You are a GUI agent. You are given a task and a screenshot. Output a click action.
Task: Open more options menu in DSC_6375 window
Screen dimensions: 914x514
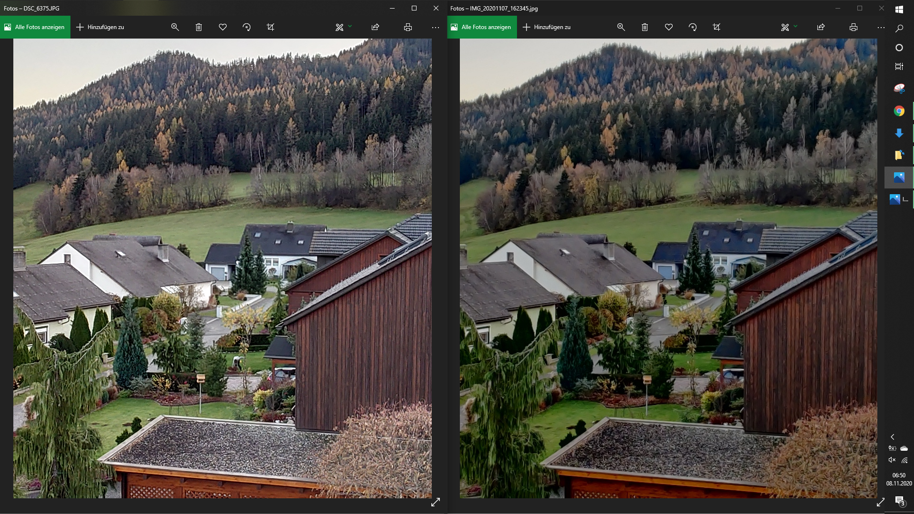point(436,27)
